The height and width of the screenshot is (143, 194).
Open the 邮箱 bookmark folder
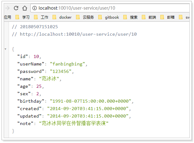click(x=167, y=17)
